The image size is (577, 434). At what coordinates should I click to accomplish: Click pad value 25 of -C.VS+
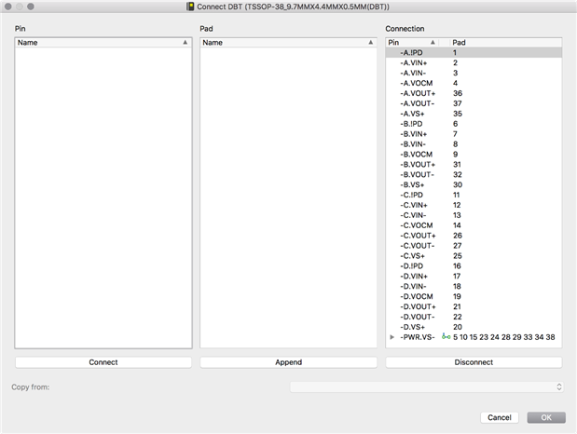click(458, 256)
